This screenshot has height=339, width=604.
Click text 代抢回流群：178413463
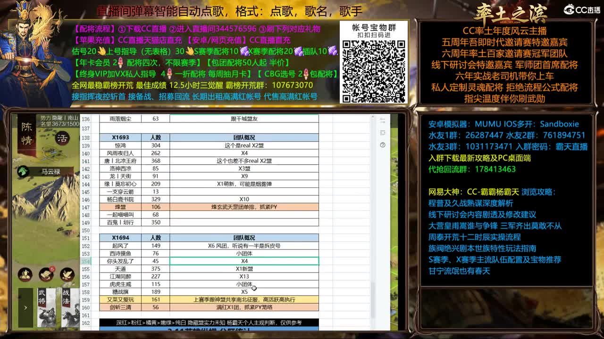pyautogui.click(x=472, y=169)
